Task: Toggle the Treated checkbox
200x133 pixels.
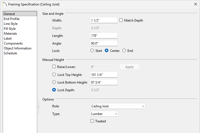Action: [92, 121]
